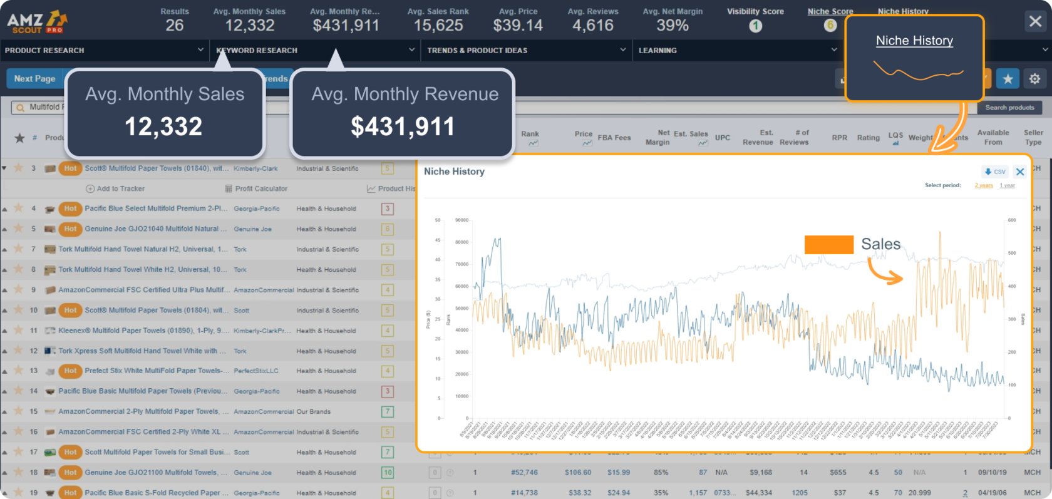Select the 2 years period
1052x499 pixels.
(x=984, y=185)
